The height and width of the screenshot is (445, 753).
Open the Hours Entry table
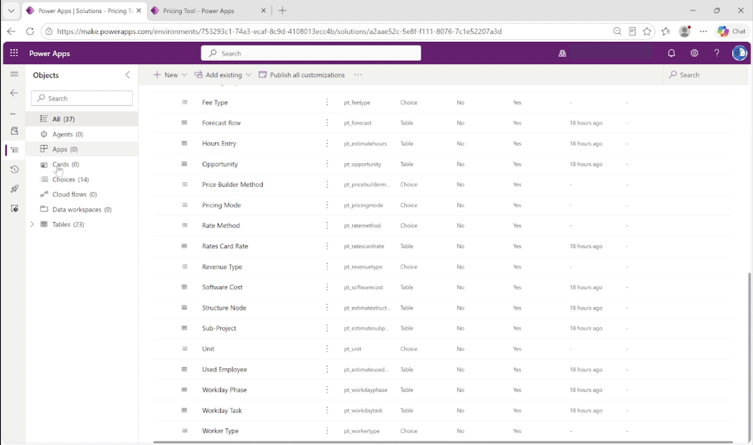[x=219, y=143]
